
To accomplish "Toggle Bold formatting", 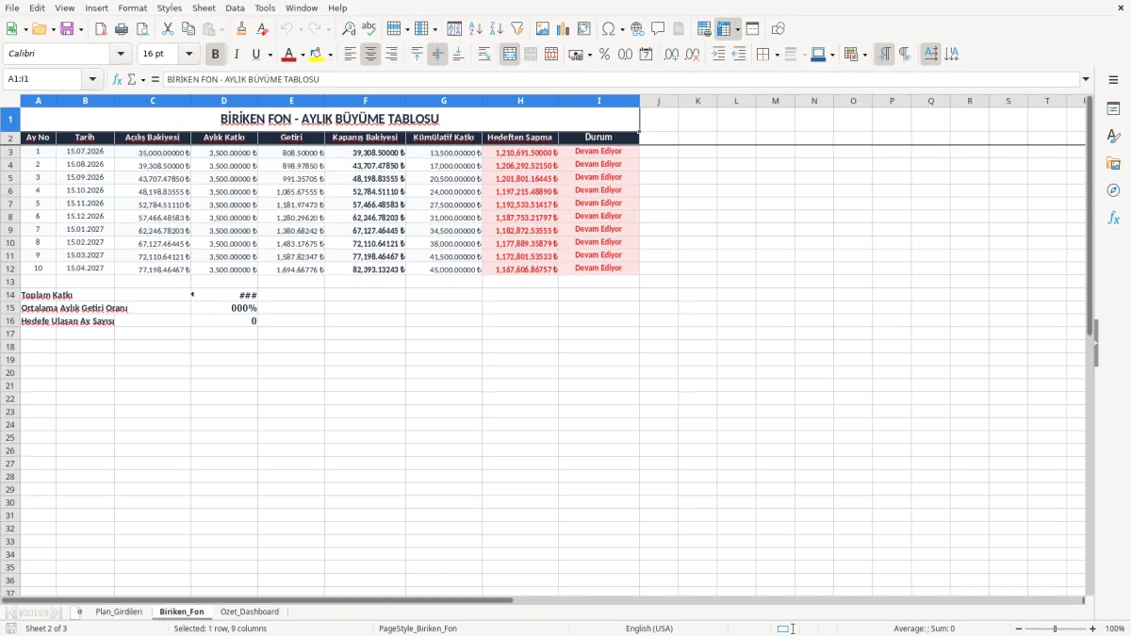I will click(x=216, y=55).
